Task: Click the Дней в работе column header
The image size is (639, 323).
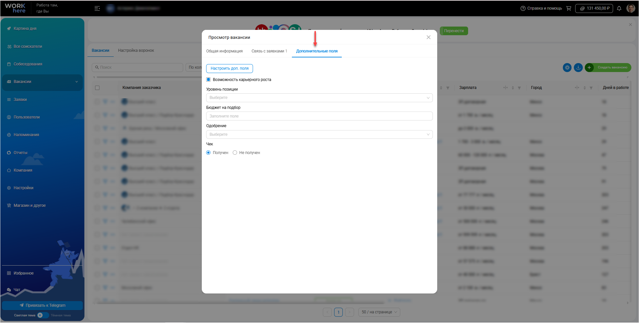Action: (x=616, y=88)
